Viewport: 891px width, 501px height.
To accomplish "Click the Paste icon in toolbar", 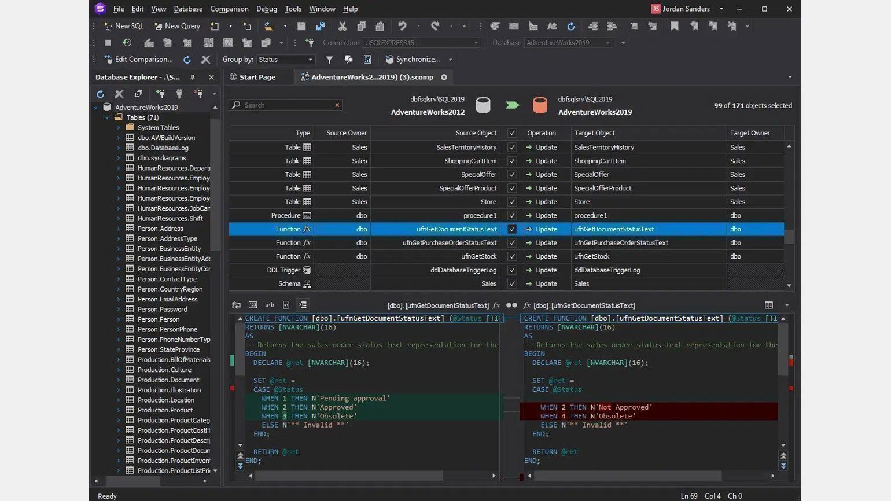I will tap(380, 26).
